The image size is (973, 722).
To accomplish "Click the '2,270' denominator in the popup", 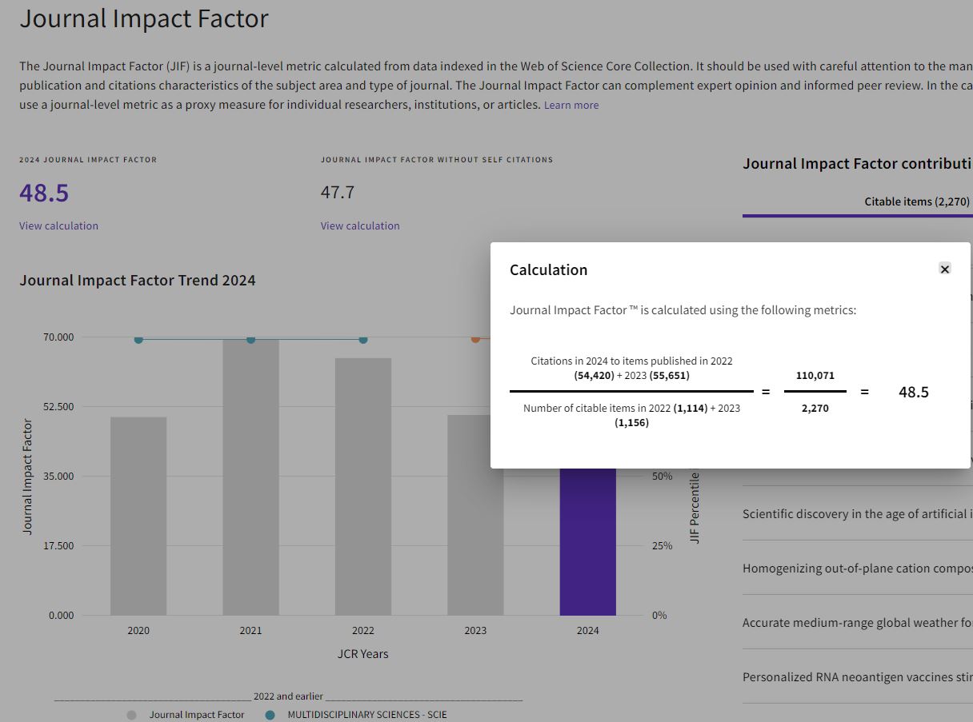I will tap(815, 409).
